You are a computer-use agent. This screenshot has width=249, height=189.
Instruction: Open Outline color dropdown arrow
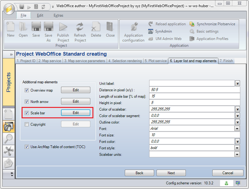(237, 122)
